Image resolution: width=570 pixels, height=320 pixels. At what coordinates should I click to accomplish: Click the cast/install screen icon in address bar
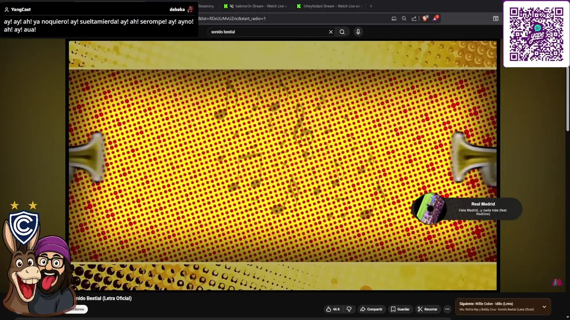pos(394,19)
